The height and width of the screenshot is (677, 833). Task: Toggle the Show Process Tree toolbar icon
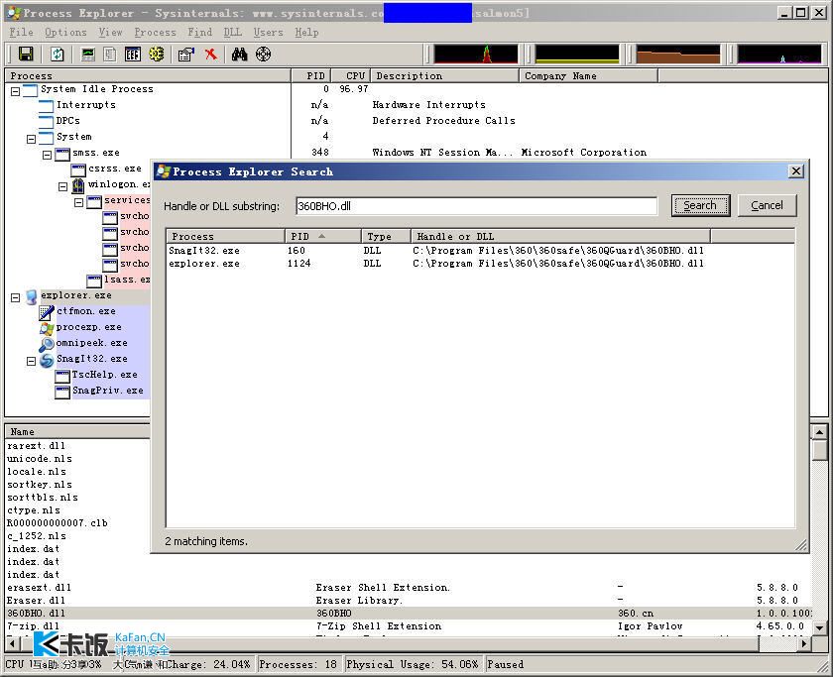point(110,54)
